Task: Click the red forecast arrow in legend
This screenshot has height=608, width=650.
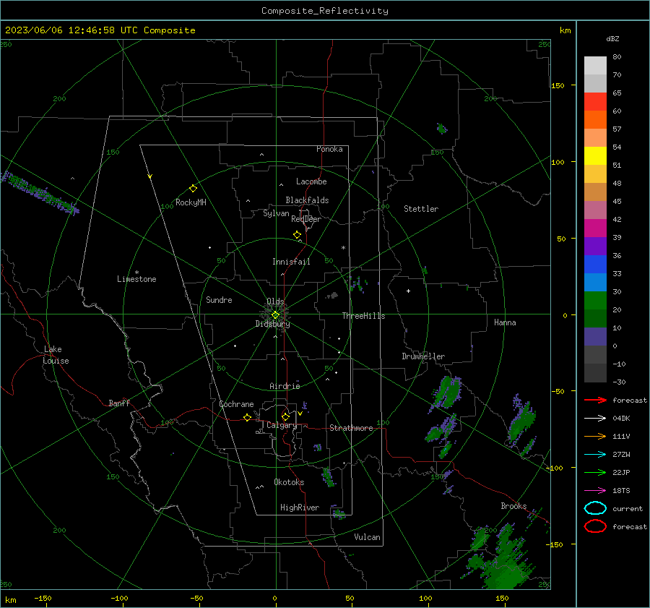Action: click(x=595, y=400)
